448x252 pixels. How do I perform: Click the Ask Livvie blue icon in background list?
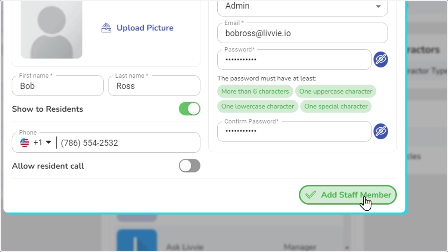(x=137, y=240)
